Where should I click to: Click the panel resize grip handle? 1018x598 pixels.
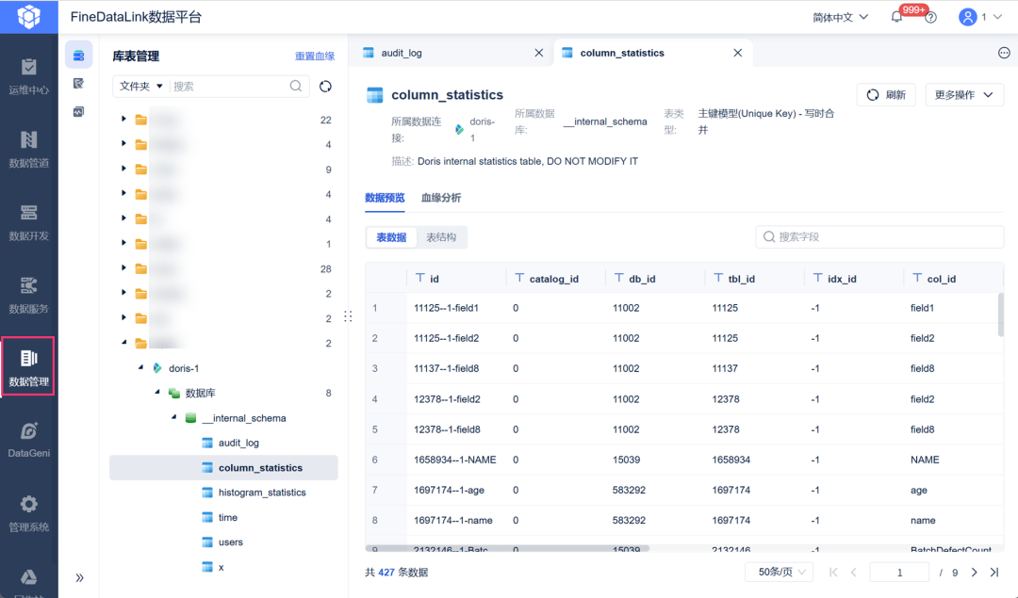pyautogui.click(x=349, y=316)
